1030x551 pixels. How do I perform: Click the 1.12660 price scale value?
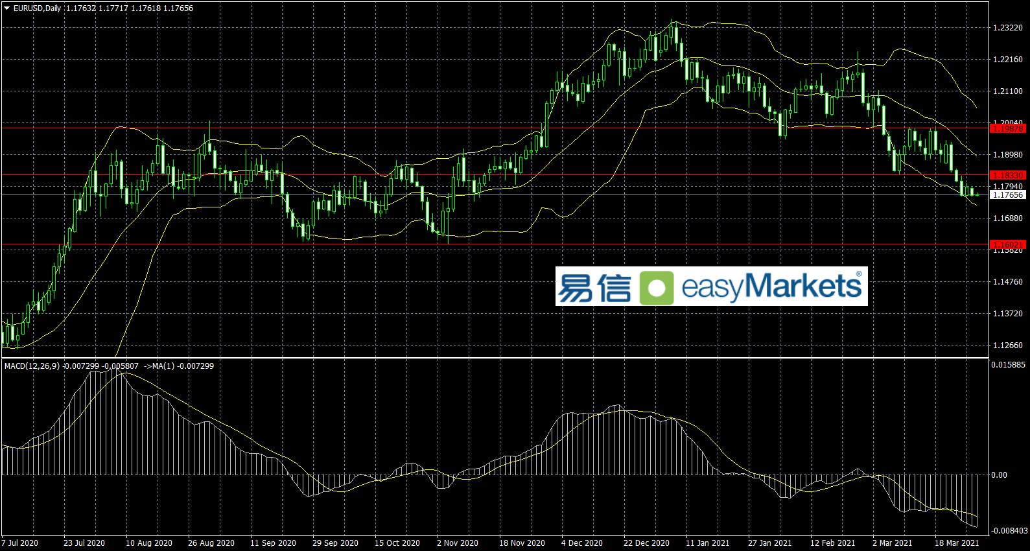pyautogui.click(x=1007, y=346)
